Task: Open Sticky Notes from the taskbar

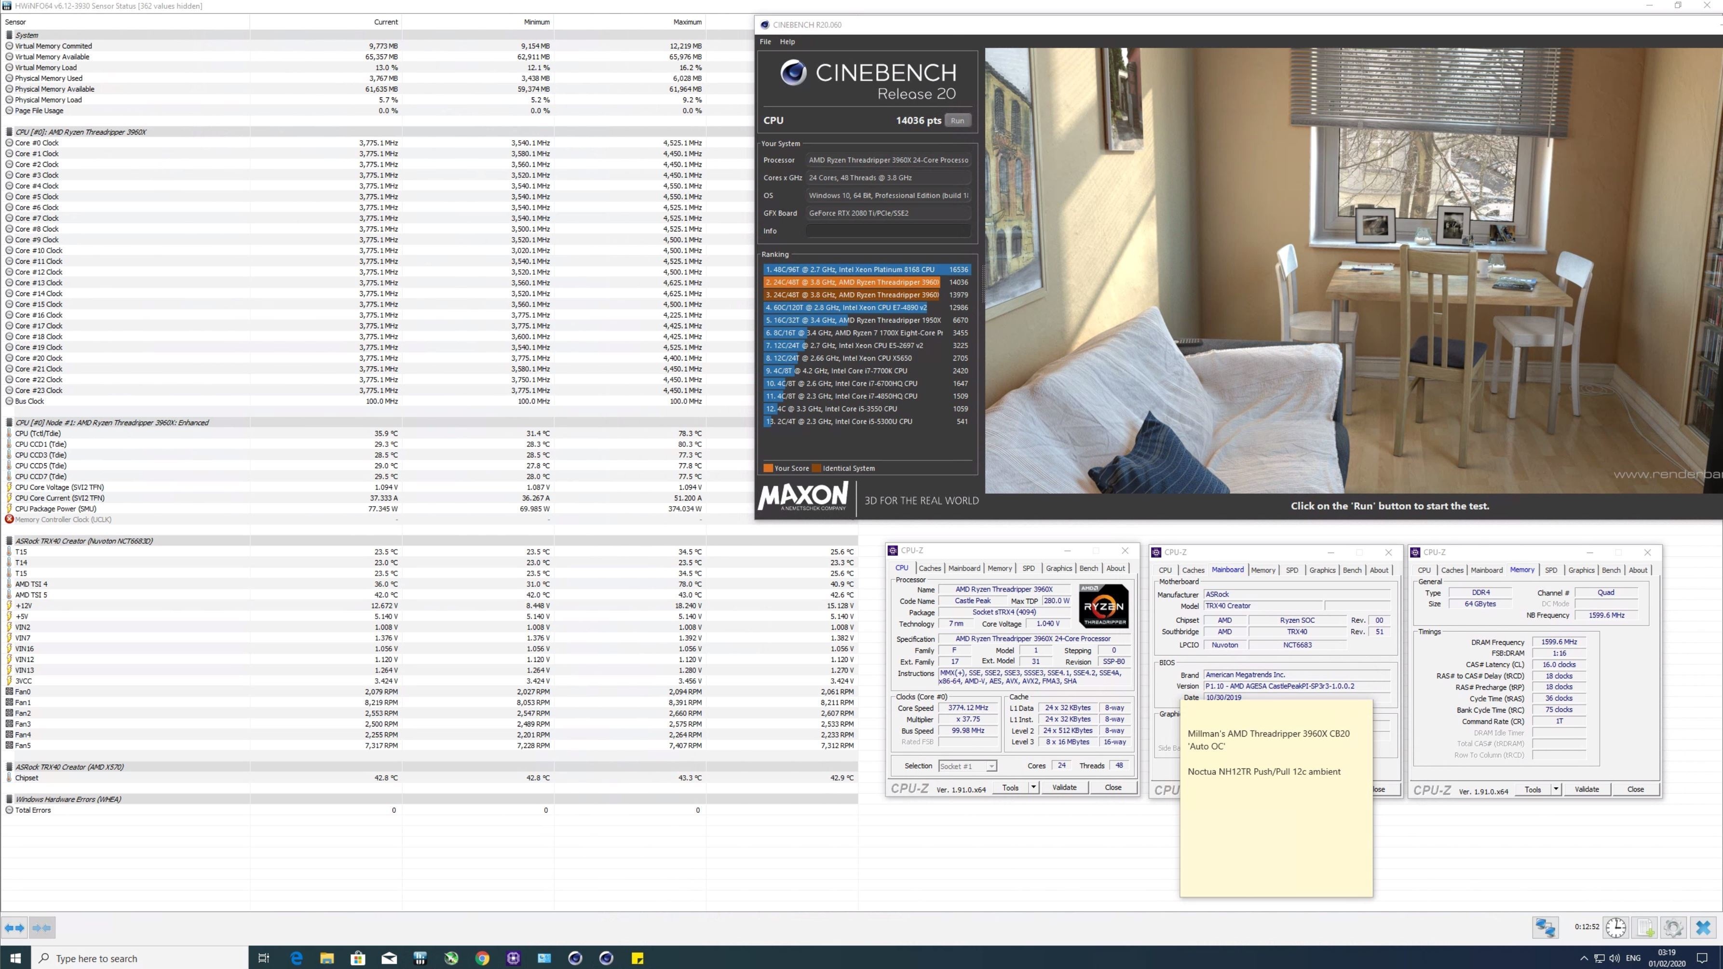Action: [x=638, y=958]
